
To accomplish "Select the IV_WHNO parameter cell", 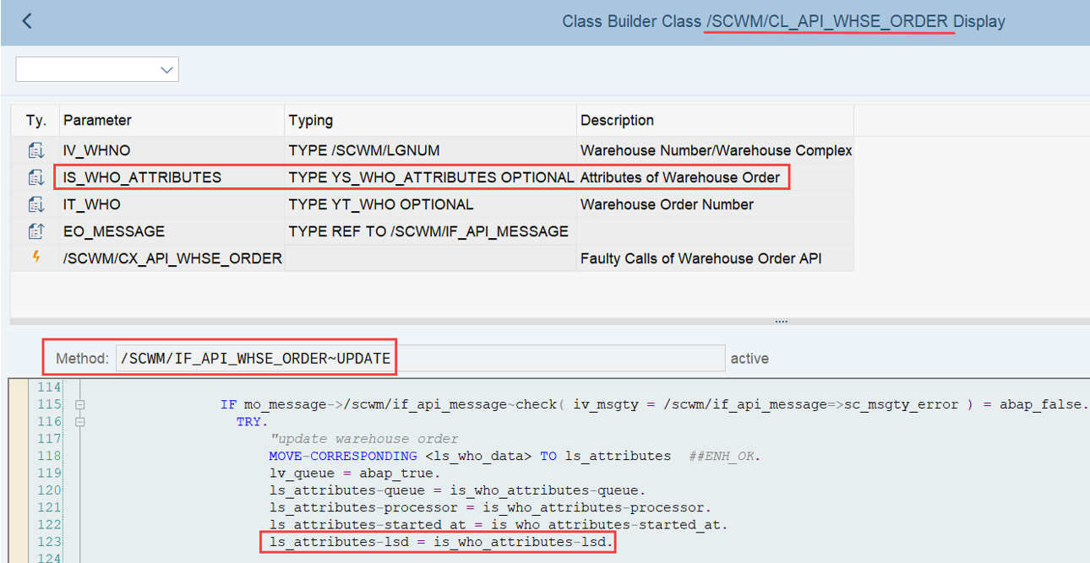I will tap(172, 150).
